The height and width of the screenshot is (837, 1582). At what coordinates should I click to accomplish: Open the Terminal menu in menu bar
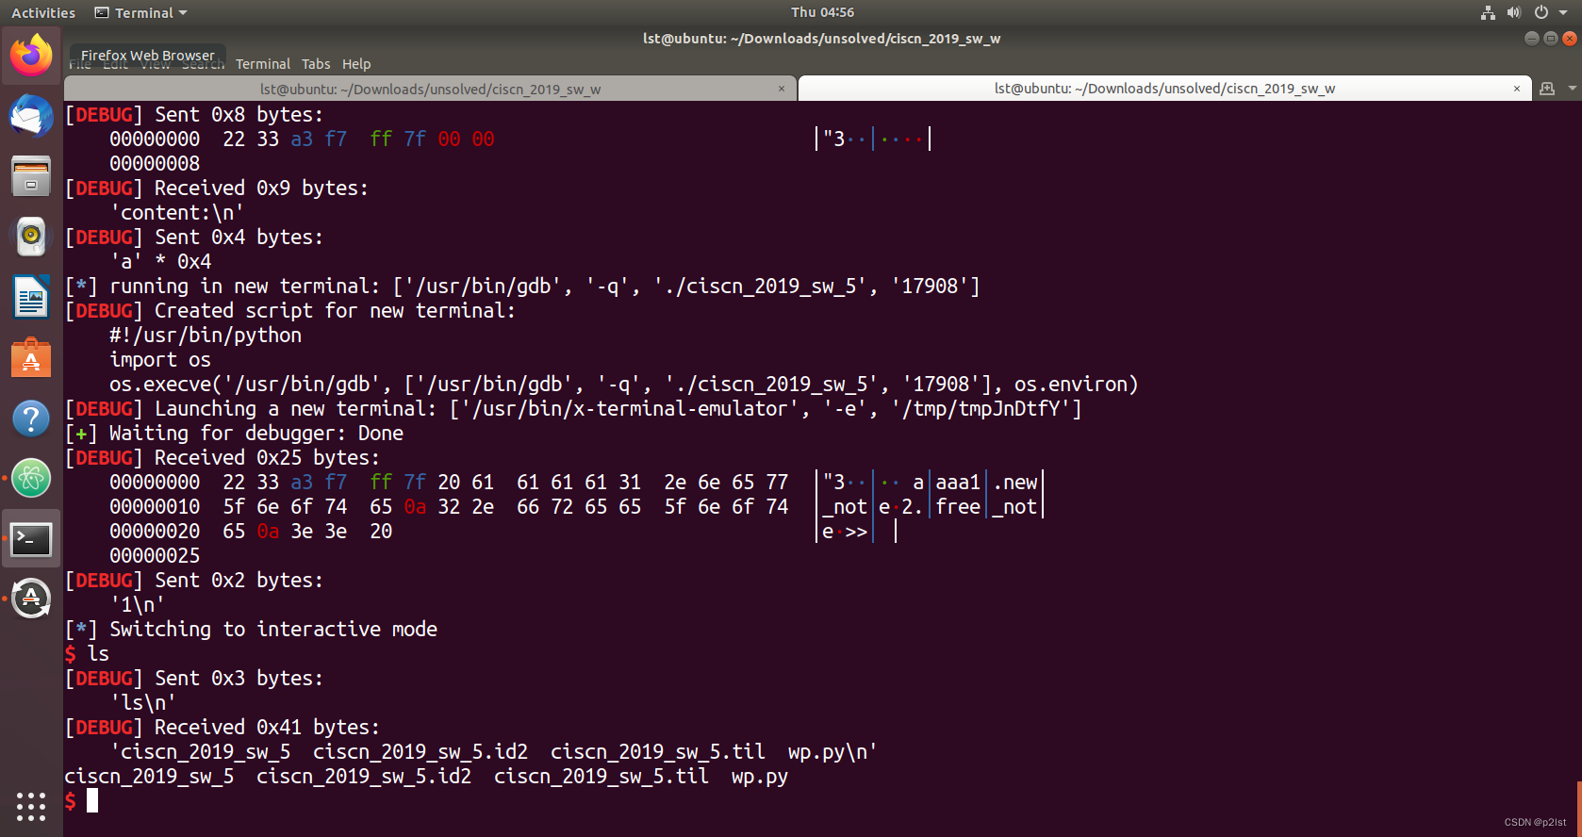(263, 64)
